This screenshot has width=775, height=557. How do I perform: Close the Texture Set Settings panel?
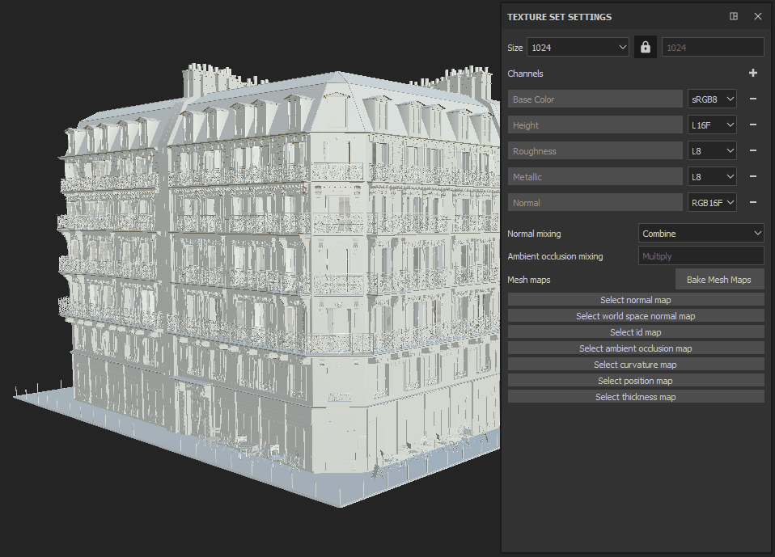[x=758, y=16]
